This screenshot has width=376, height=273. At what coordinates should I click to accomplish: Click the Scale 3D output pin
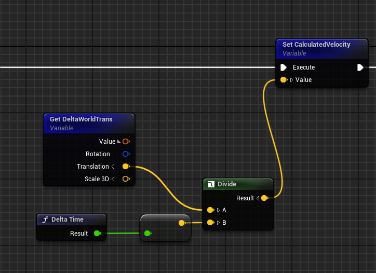pos(126,179)
